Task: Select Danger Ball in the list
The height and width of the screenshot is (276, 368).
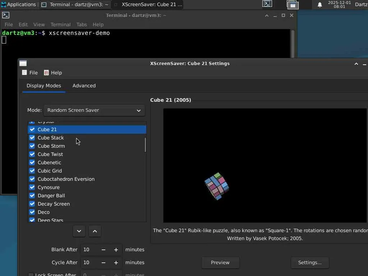Action: (87, 195)
